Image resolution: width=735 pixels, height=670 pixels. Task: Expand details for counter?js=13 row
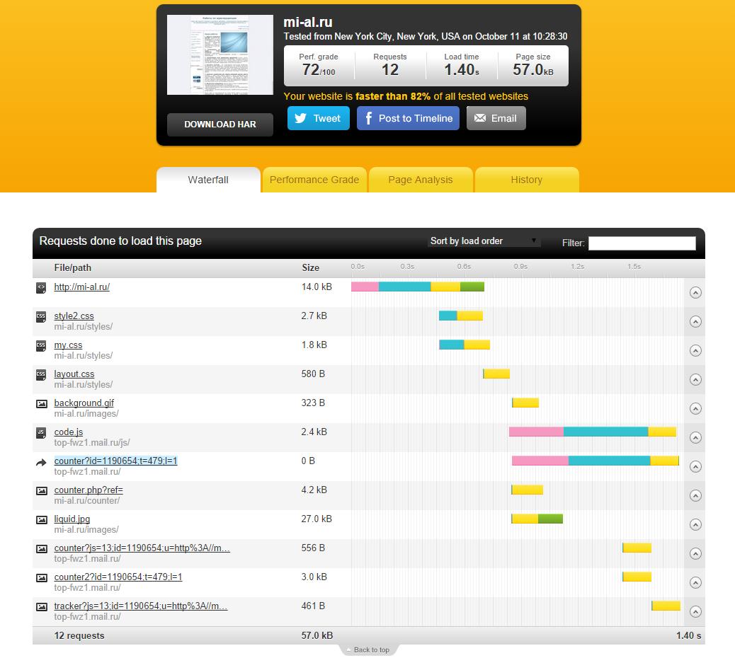coord(695,554)
